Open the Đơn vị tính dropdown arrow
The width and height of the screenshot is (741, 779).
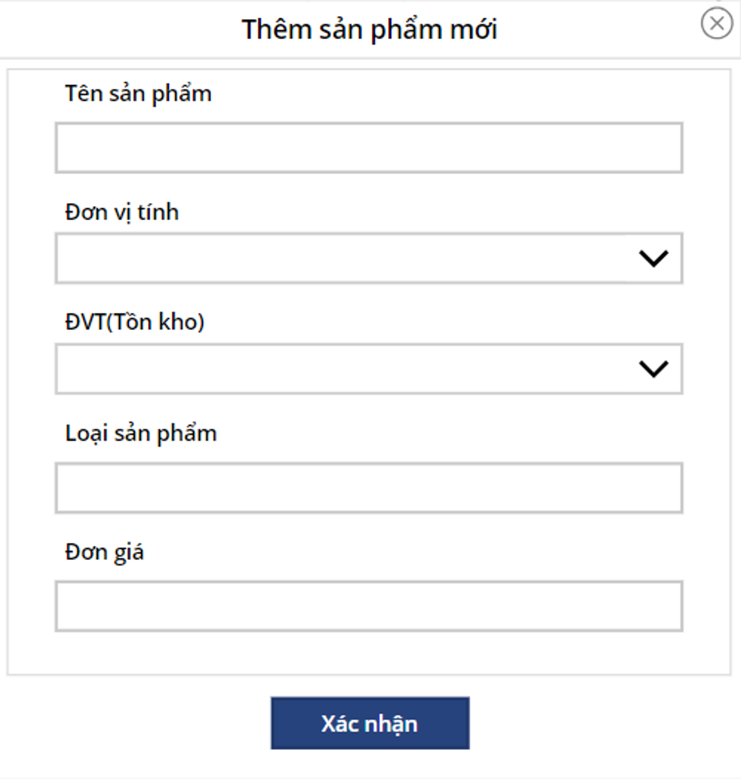click(x=653, y=259)
